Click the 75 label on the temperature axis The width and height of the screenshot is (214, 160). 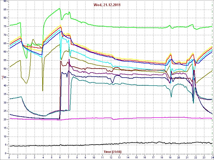pos(5,26)
